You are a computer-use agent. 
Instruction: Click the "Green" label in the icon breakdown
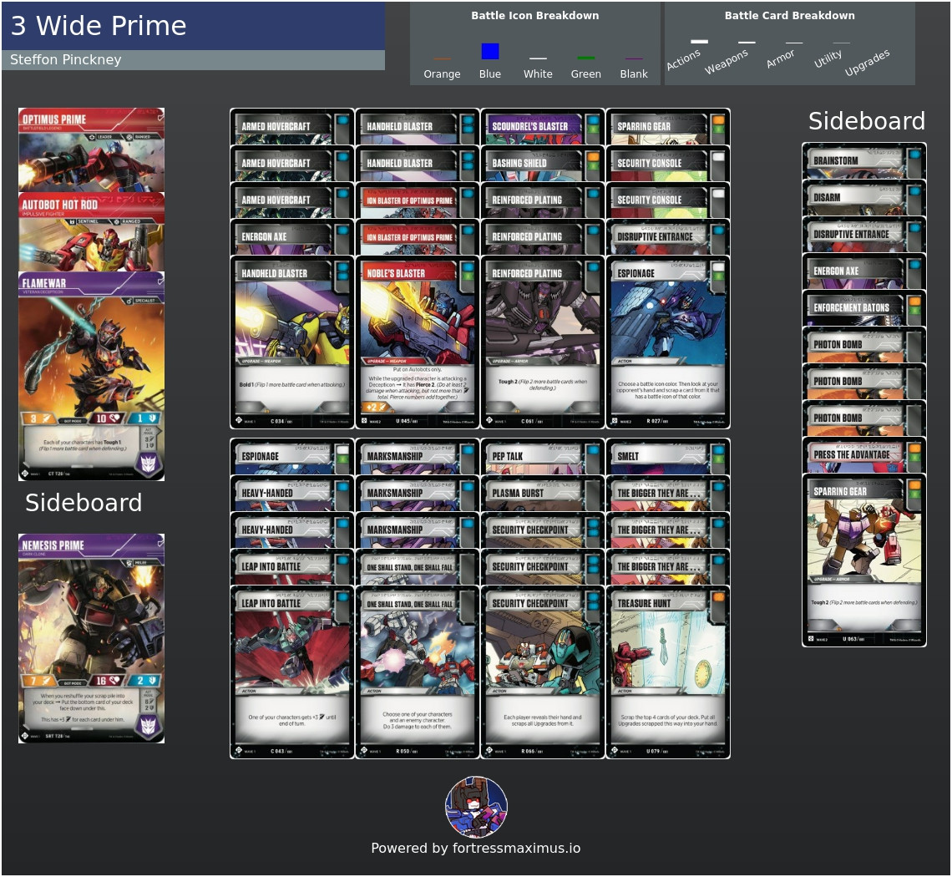click(586, 74)
